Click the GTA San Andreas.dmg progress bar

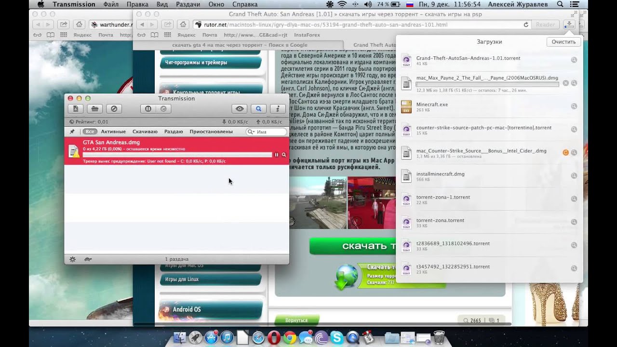point(177,155)
